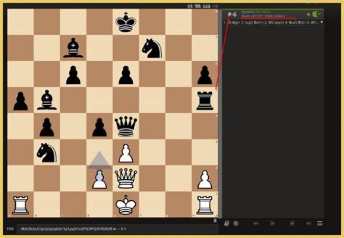Click the vertical evaluation gauge bar
The width and height of the screenshot is (344, 238).
[220, 113]
